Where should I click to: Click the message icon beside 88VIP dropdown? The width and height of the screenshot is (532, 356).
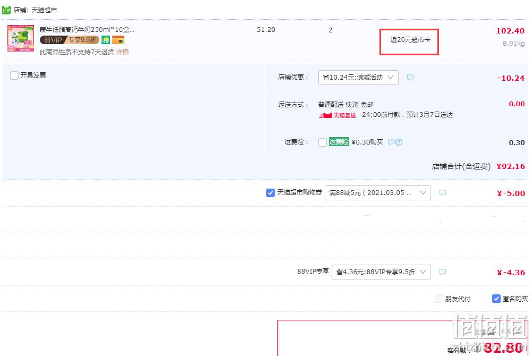[x=442, y=272]
